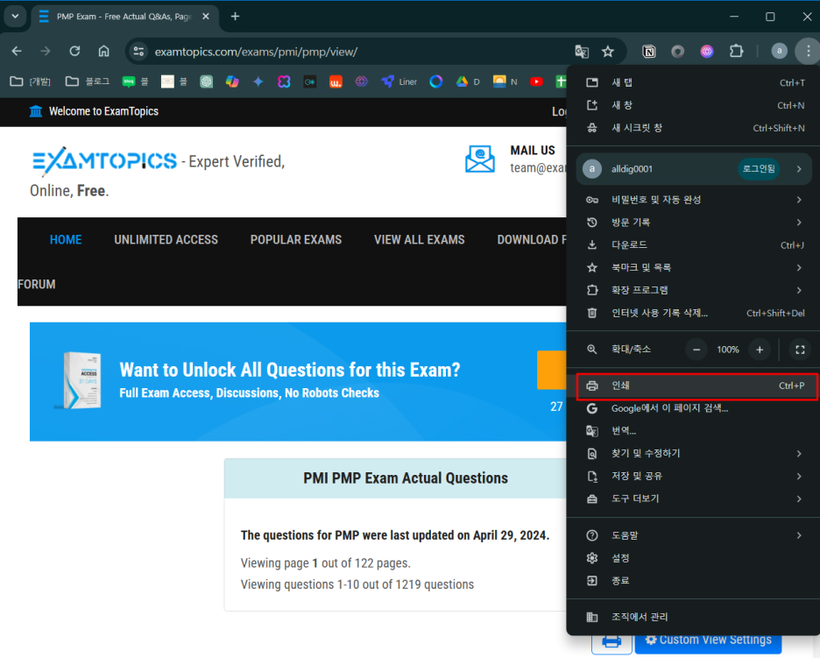The width and height of the screenshot is (820, 658).
Task: Click VIEW ALL EXAMS nav link
Action: (420, 239)
